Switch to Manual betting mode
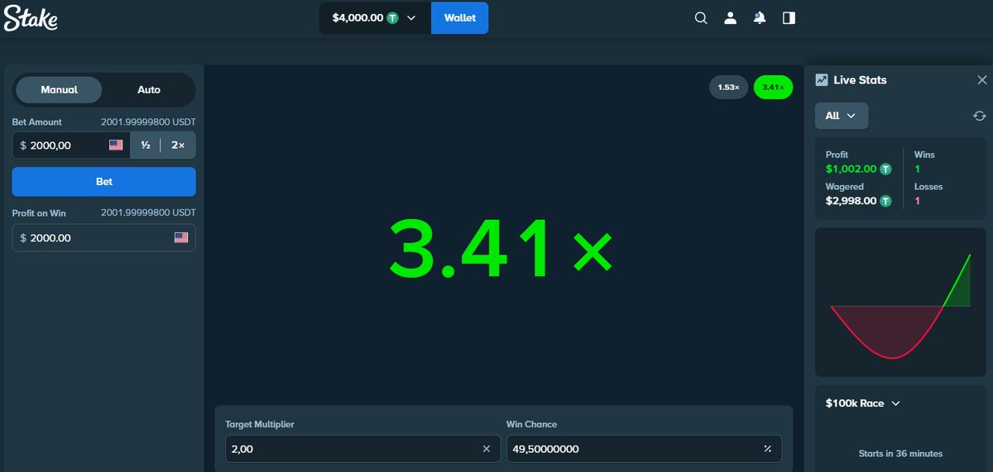This screenshot has height=472, width=993. 60,89
